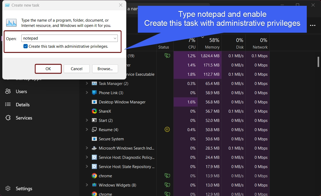This screenshot has height=196, width=321.
Task: Select the Secure System process name
Action: [x=111, y=139]
